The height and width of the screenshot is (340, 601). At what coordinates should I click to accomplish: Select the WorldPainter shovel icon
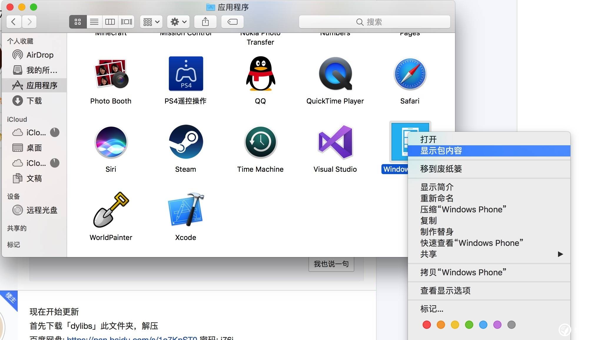[x=111, y=210]
